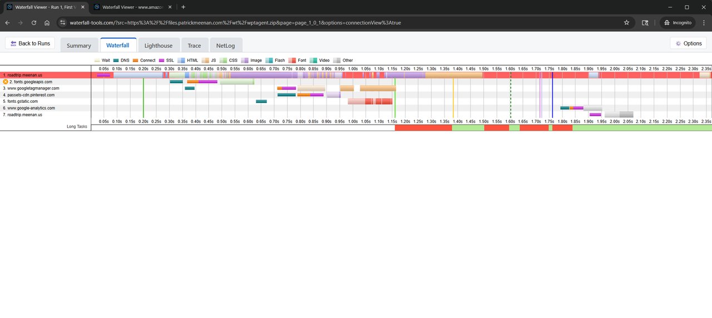Close the second Waterfall Viewer amazon tab
This screenshot has height=318, width=712.
[x=170, y=7]
